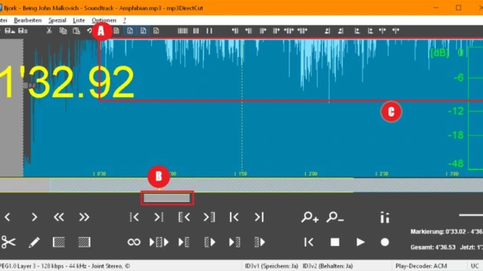This screenshot has width=483, height=271.
Task: Click the top toolbar icon with many vertical bars
Action: point(182,30)
